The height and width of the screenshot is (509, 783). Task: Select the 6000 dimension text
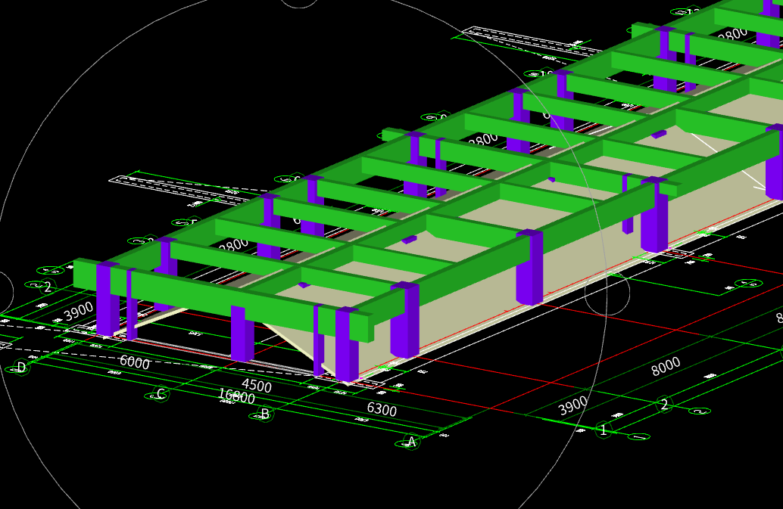tap(135, 362)
